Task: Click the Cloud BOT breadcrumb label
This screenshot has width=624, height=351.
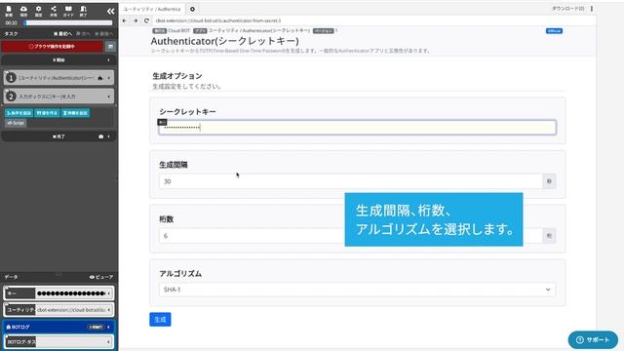Action: coord(178,30)
